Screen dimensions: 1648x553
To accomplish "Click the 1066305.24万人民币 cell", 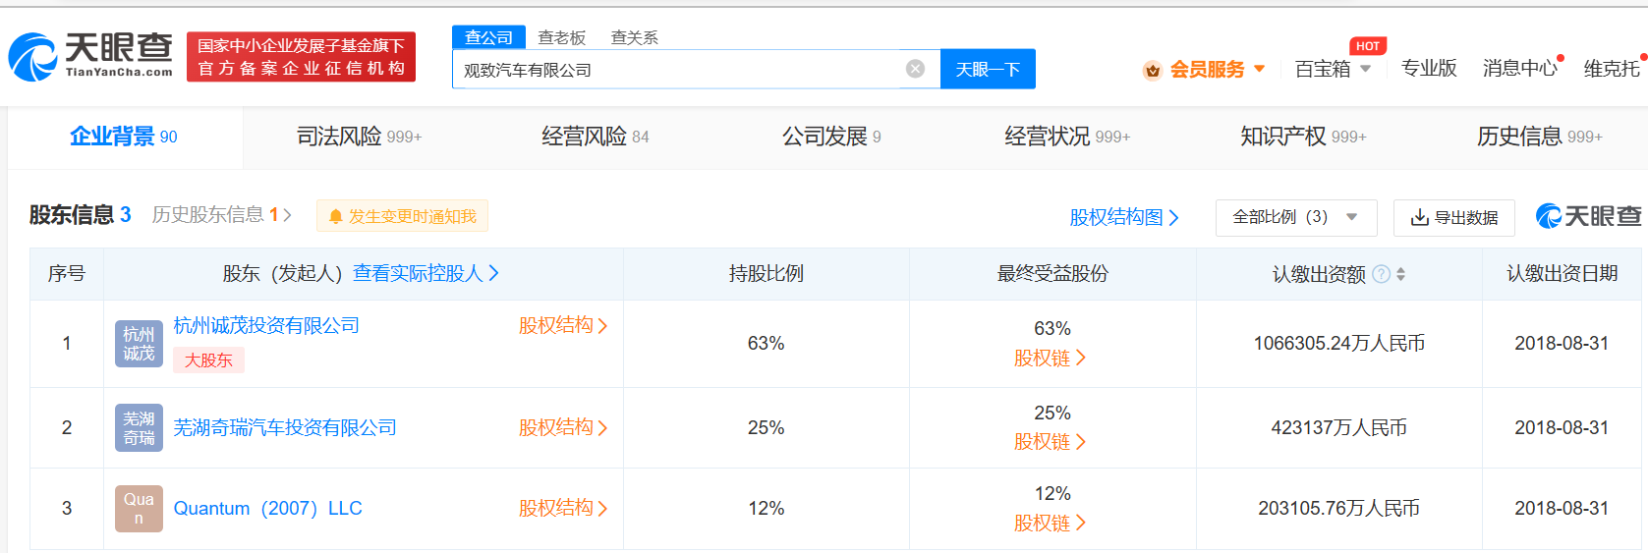I will click(1338, 343).
